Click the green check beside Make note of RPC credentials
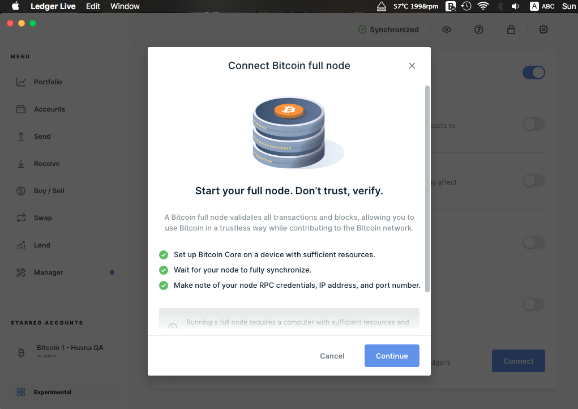 tap(164, 286)
